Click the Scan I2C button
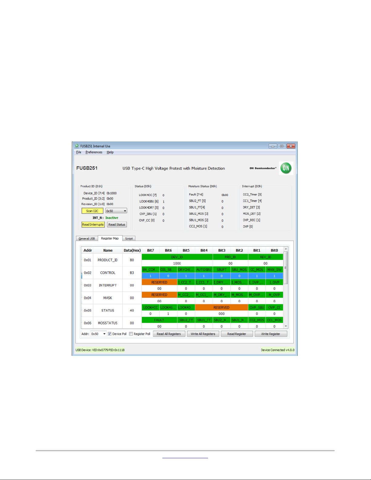 tap(92, 211)
